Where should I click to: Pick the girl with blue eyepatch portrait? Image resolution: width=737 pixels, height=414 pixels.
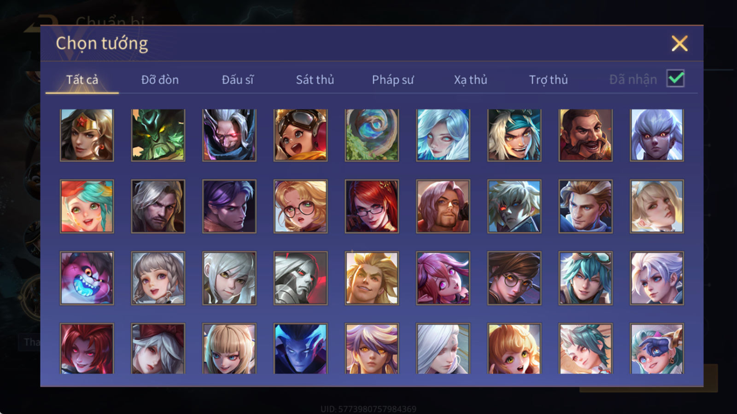point(657,348)
